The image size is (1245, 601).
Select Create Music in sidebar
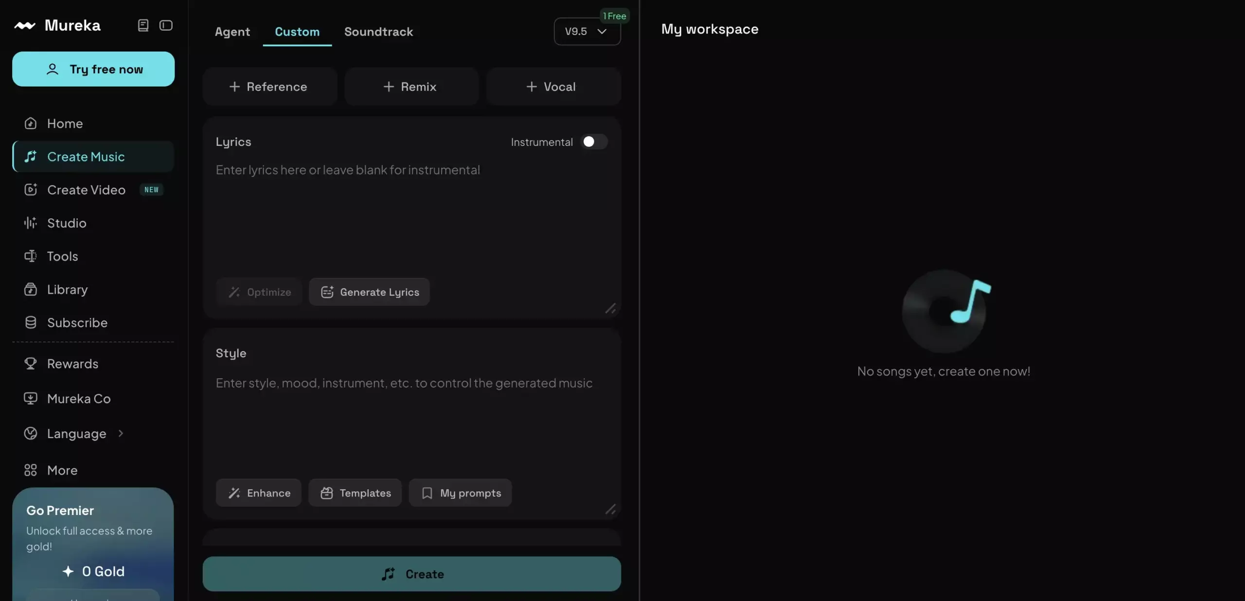pos(93,157)
